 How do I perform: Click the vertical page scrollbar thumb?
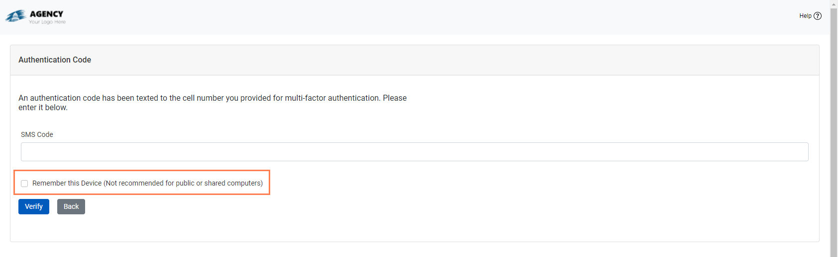tap(834, 124)
